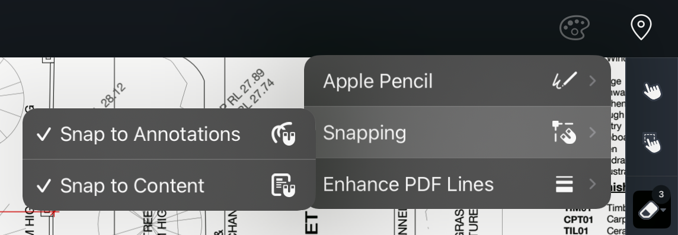Expand the Apple Pencil submenu chevron
The width and height of the screenshot is (678, 235).
click(x=593, y=81)
